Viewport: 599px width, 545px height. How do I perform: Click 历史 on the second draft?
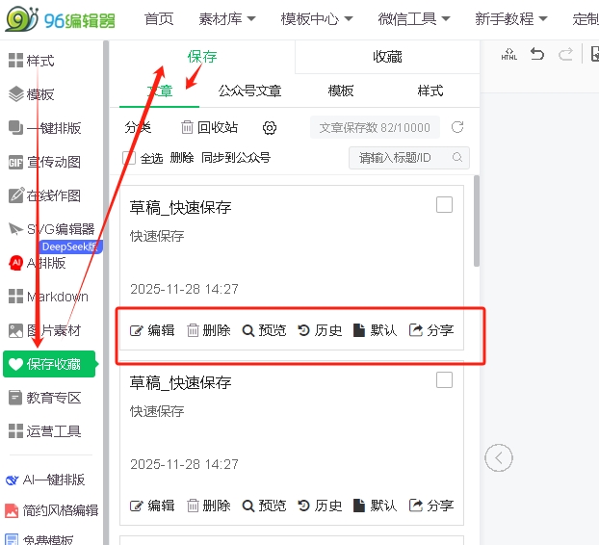click(x=320, y=506)
